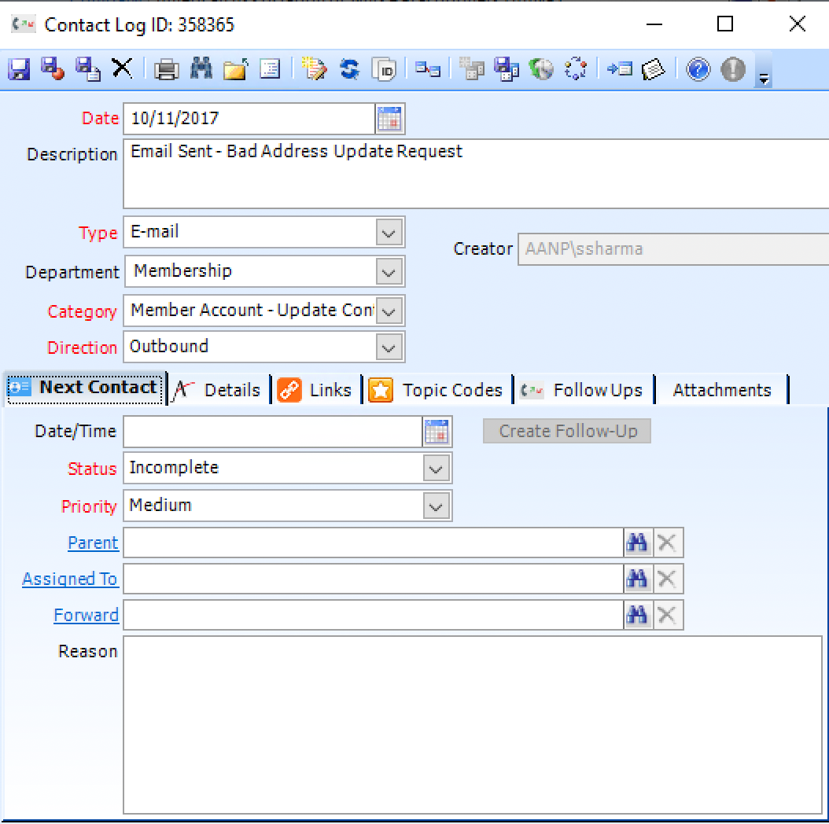Click the open folder icon in toolbar
The height and width of the screenshot is (824, 829).
(235, 69)
